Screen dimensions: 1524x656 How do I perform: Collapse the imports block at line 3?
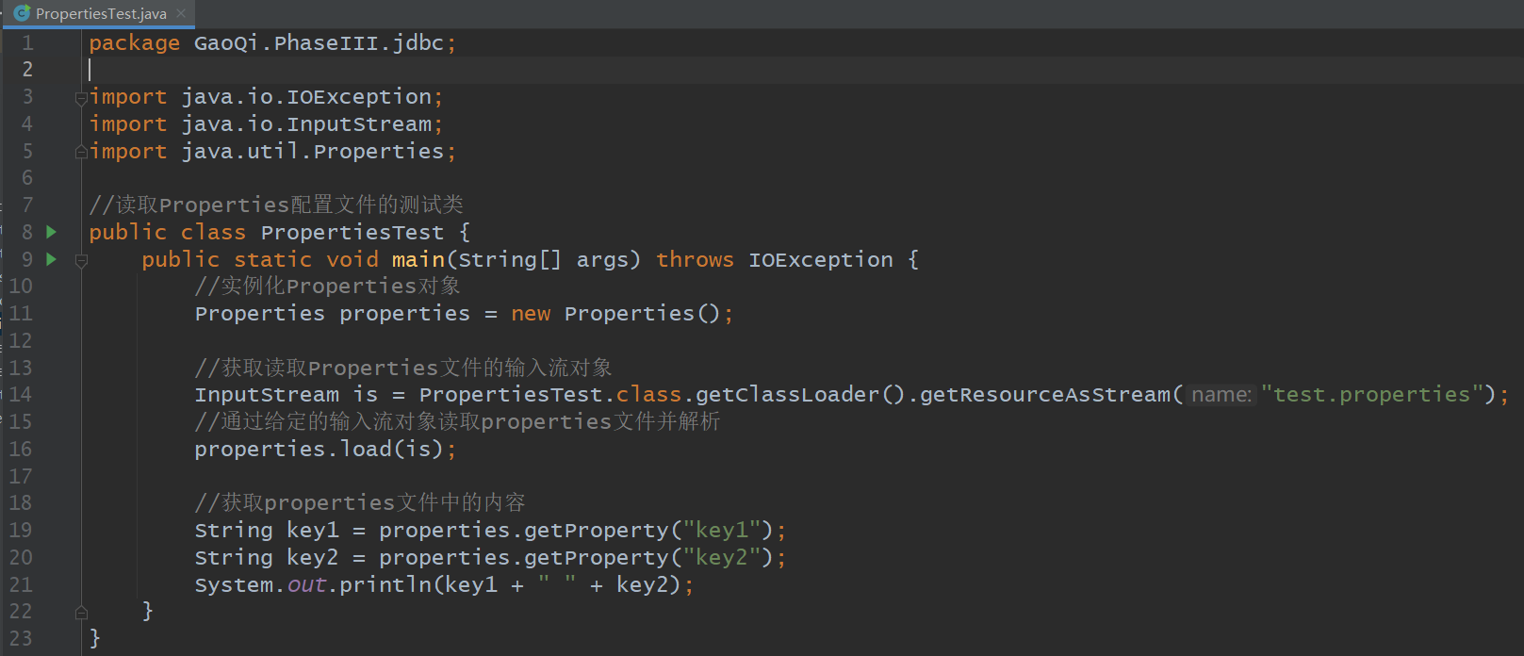[x=81, y=98]
